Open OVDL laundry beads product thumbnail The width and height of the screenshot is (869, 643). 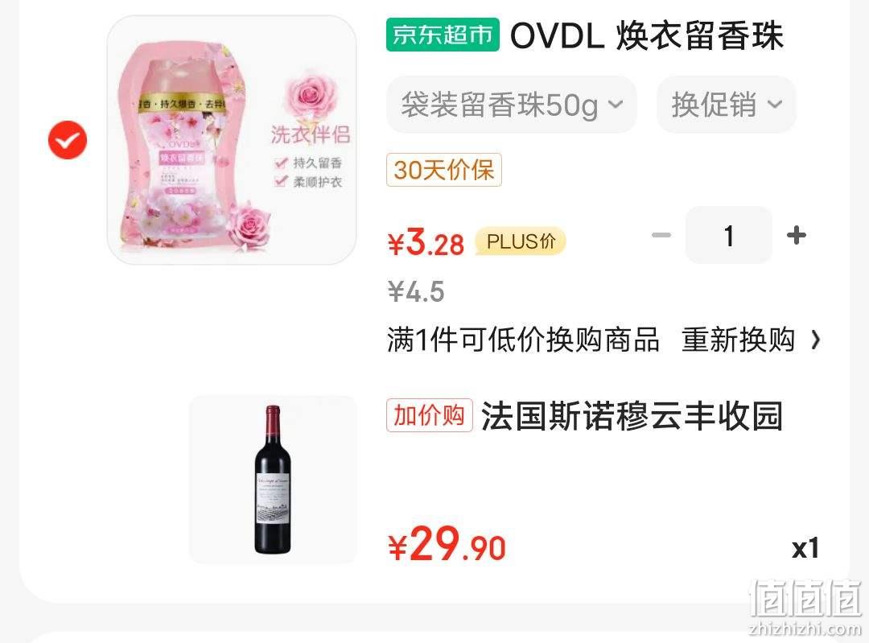[232, 140]
